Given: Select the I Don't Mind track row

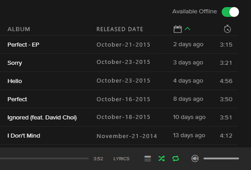Looking at the screenshot, I should pyautogui.click(x=119, y=135).
